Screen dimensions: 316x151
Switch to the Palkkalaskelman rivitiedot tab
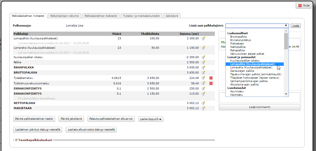(x=28, y=16)
